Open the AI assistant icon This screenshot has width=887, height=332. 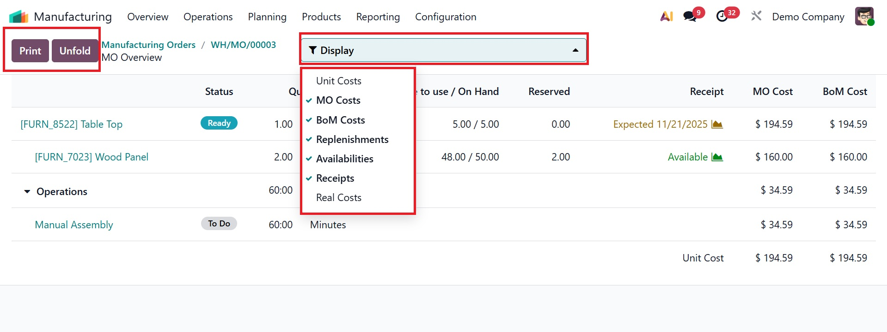tap(667, 17)
